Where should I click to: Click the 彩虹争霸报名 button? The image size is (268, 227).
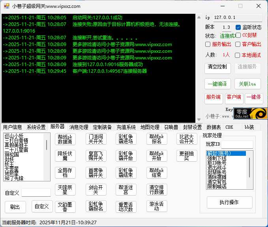[x=96, y=206]
